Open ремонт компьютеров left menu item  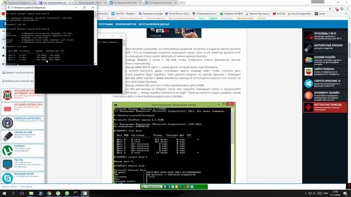18,73
